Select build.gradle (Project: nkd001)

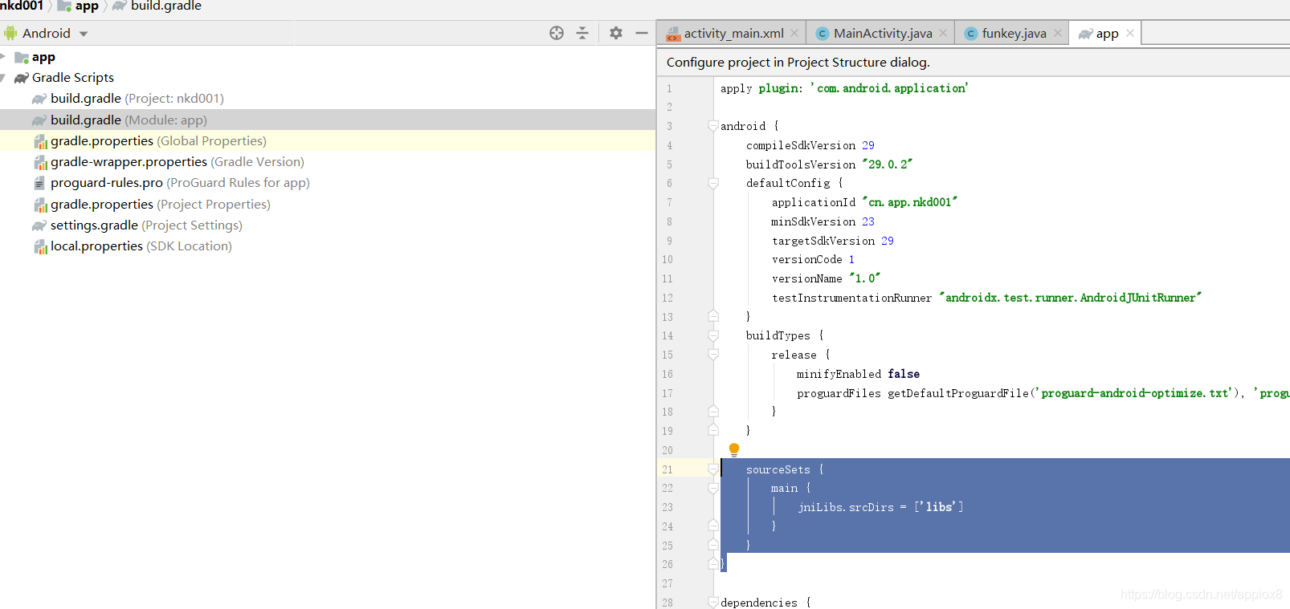click(x=137, y=99)
